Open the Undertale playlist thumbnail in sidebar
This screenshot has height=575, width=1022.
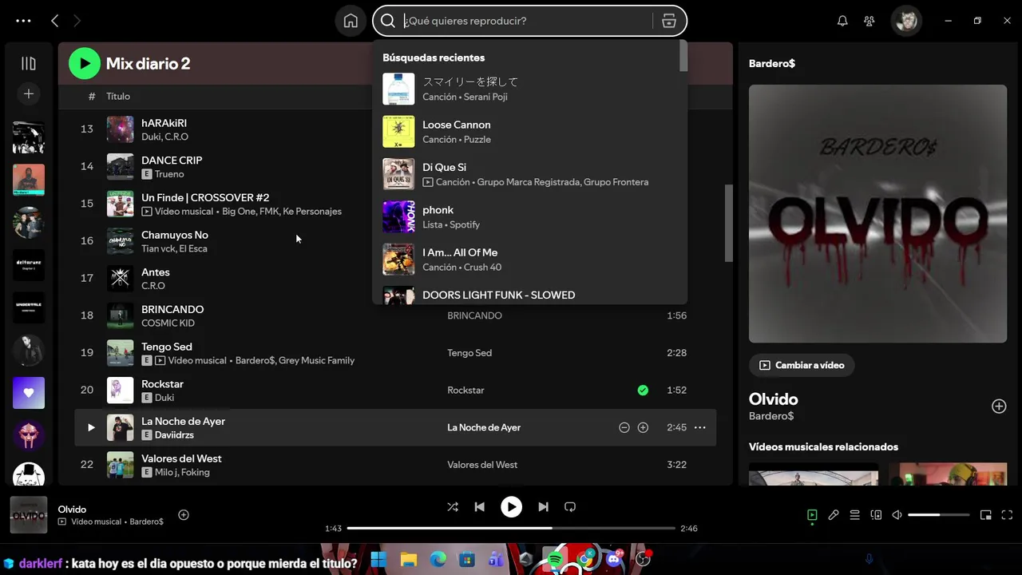pos(29,307)
